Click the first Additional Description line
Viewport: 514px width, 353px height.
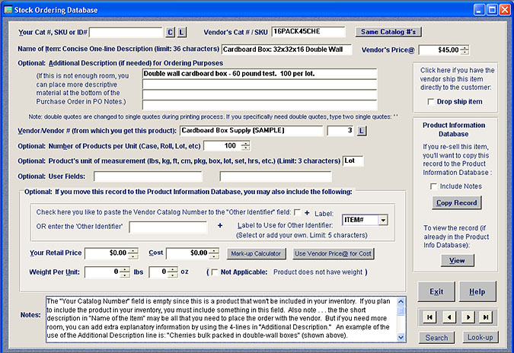260,74
